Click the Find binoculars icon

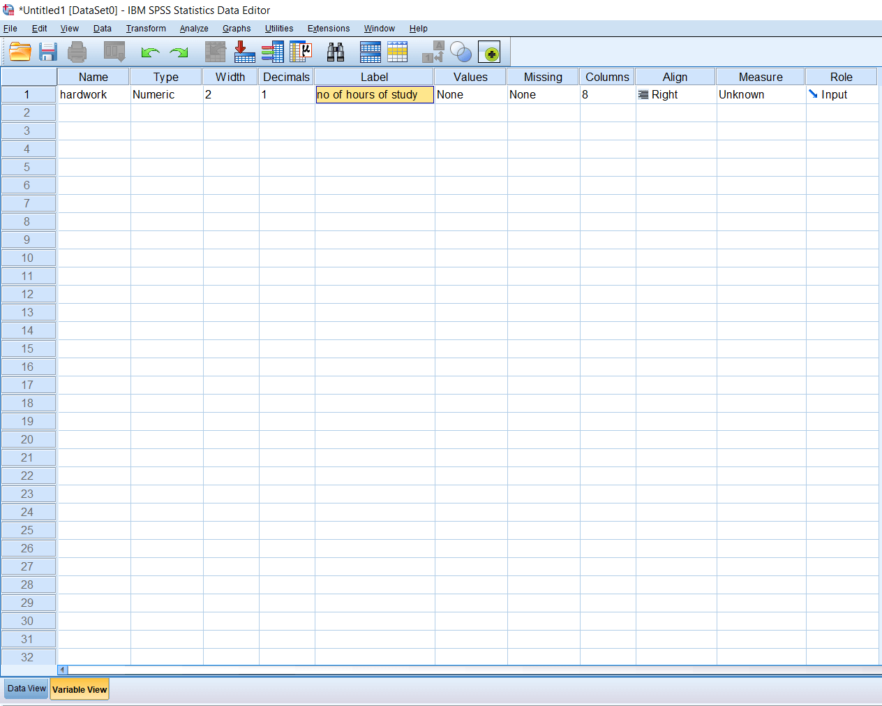tap(335, 52)
